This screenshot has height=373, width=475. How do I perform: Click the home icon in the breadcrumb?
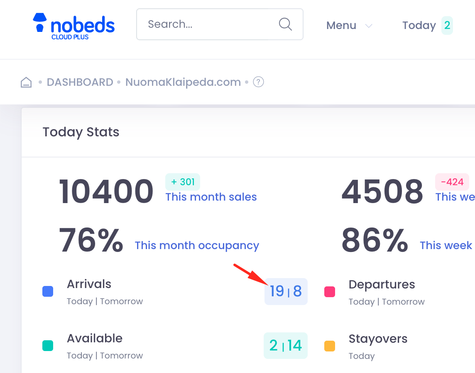(26, 82)
